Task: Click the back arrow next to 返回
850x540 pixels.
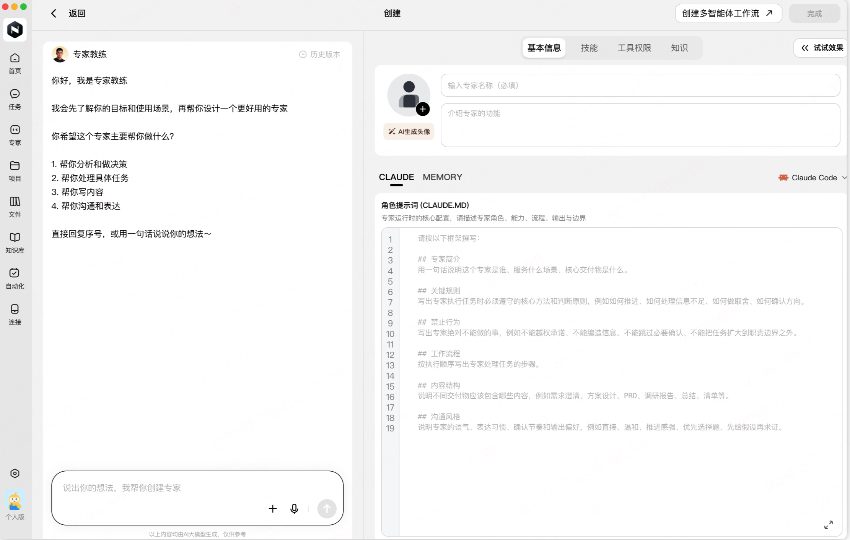Action: pos(54,13)
